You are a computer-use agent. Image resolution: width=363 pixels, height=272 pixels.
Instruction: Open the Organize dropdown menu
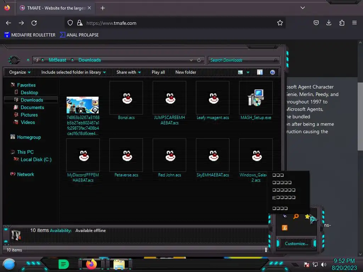tap(20, 72)
